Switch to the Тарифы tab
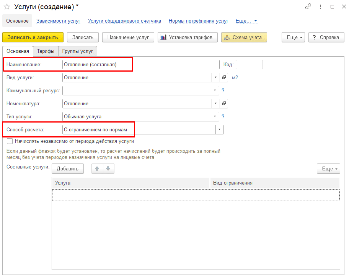This screenshot has width=349, height=278. pyautogui.click(x=46, y=51)
